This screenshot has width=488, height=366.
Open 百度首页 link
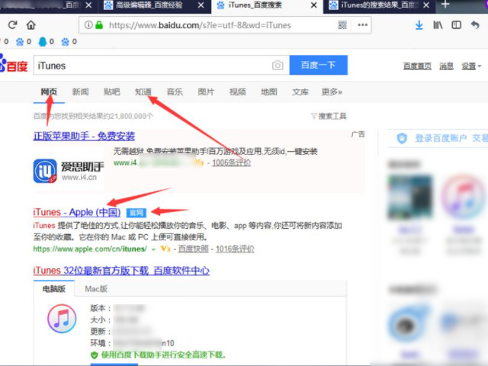coord(417,66)
